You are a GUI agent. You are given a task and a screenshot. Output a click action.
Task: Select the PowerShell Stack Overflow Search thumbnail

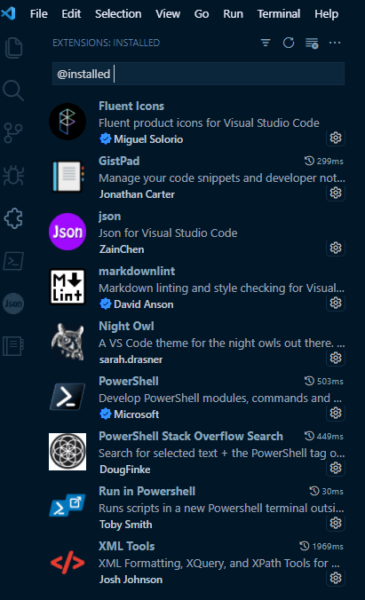pos(67,452)
